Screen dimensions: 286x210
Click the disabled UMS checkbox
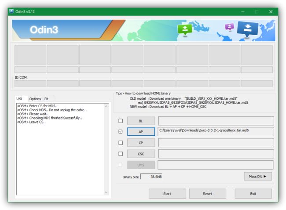click(x=120, y=165)
